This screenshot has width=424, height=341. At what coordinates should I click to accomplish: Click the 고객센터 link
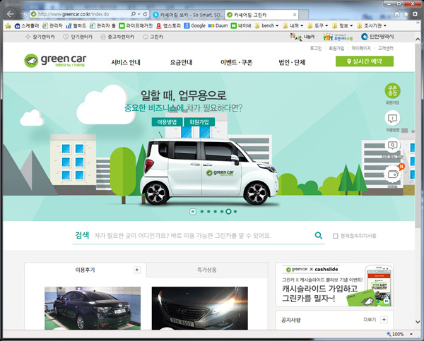385,48
